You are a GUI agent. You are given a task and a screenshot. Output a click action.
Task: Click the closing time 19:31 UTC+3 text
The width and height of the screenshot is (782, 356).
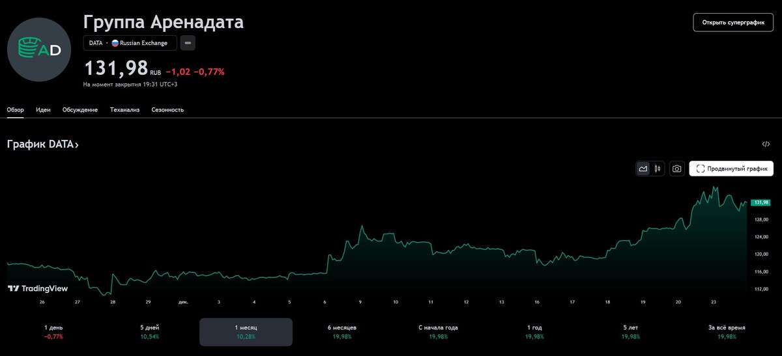click(130, 85)
